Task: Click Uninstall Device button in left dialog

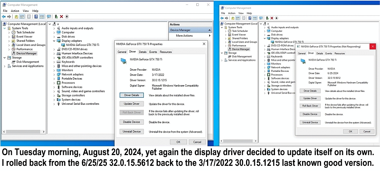Action: coord(132,131)
